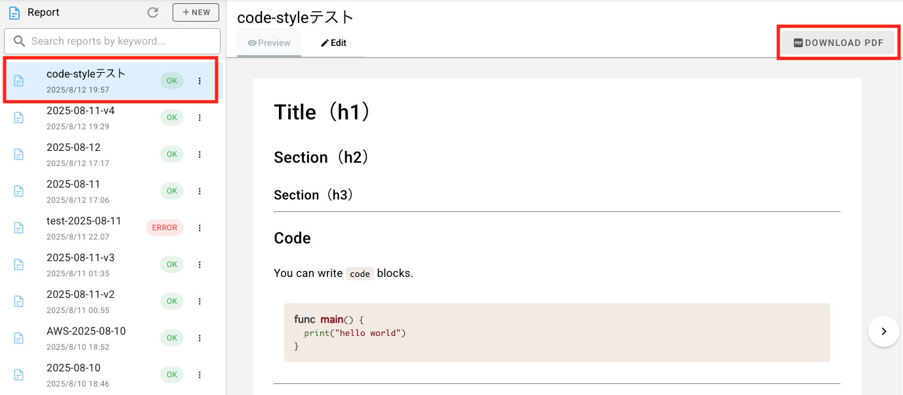
Task: Click document icon of 2025-08-12
Action: (19, 155)
